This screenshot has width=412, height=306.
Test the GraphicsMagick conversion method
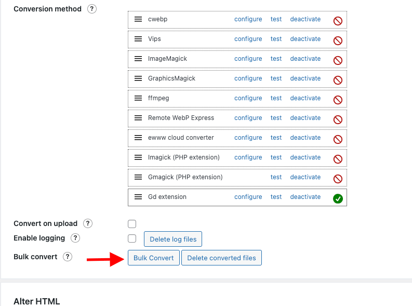[x=276, y=78]
